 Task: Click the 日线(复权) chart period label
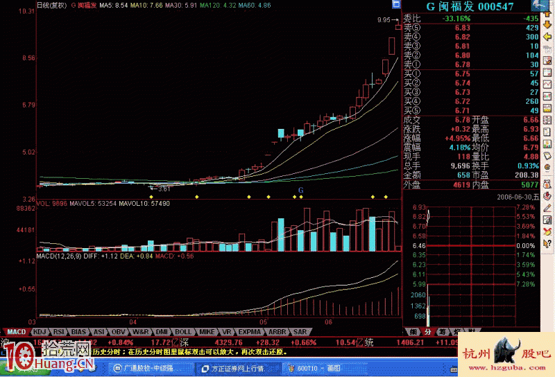point(51,6)
